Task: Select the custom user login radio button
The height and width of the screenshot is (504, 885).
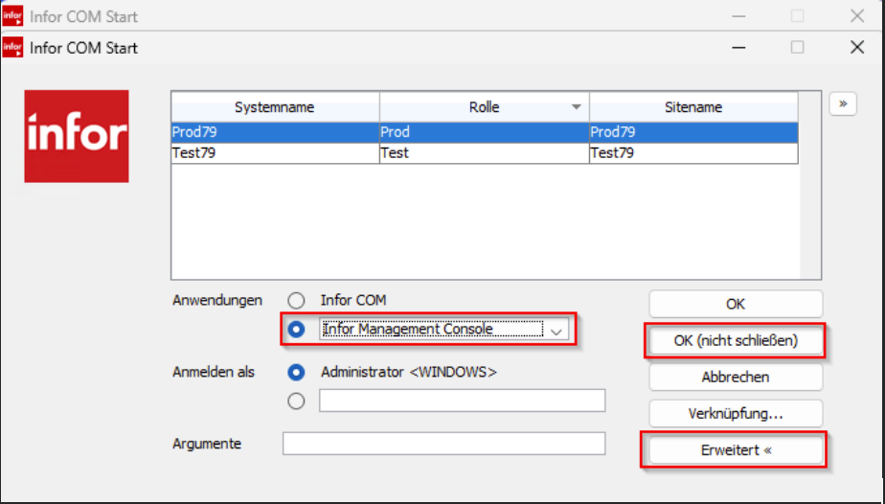Action: pos(296,401)
